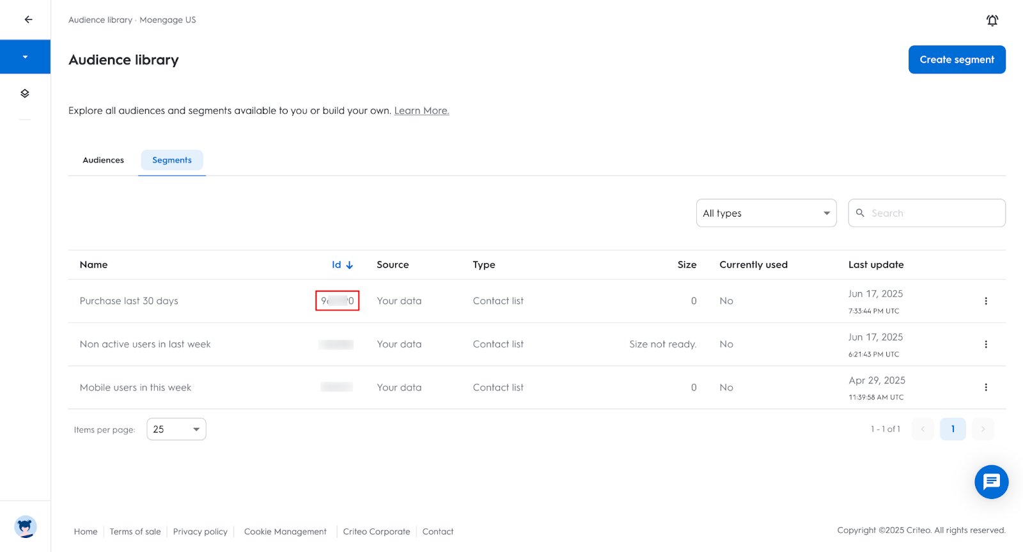The height and width of the screenshot is (552, 1023).
Task: Click the Contact footer link
Action: click(438, 532)
